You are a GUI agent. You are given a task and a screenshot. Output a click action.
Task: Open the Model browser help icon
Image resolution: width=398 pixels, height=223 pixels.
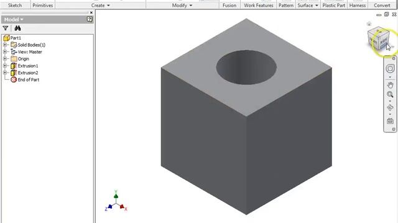90,19
